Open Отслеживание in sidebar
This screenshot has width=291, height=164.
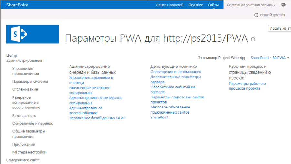(25, 89)
